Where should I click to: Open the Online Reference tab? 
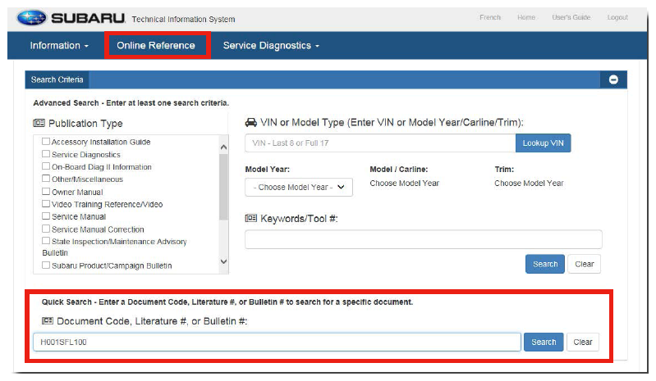pyautogui.click(x=156, y=46)
